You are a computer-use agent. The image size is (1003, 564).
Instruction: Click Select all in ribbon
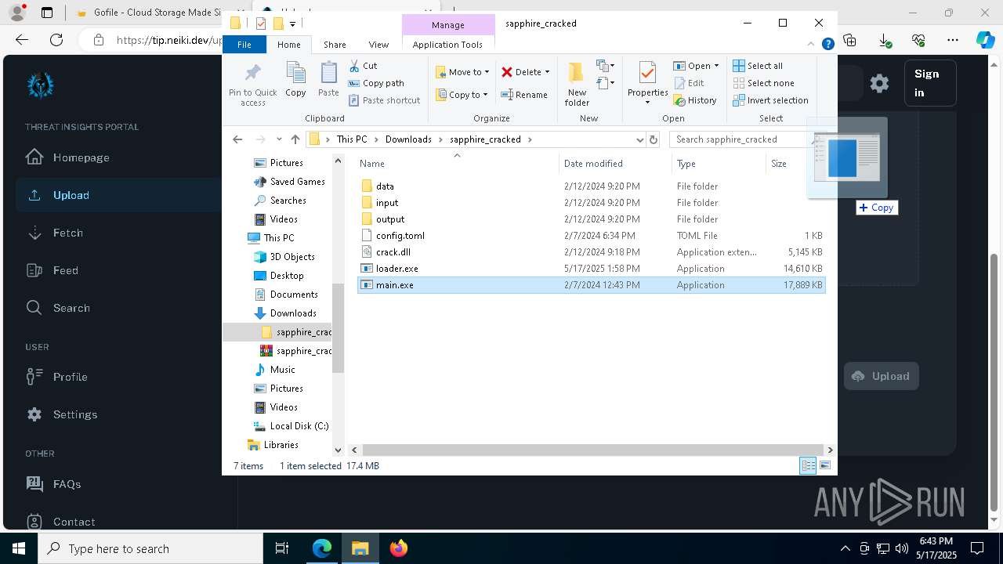(758, 66)
